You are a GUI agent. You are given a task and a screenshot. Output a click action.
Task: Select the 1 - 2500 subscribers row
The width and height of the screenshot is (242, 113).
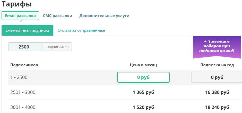[x=19, y=77]
